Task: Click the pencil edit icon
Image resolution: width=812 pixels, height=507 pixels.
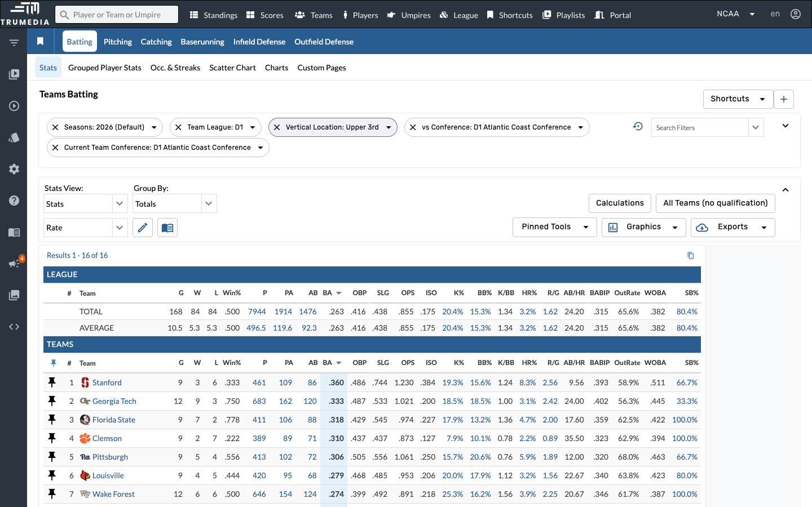Action: pos(143,228)
